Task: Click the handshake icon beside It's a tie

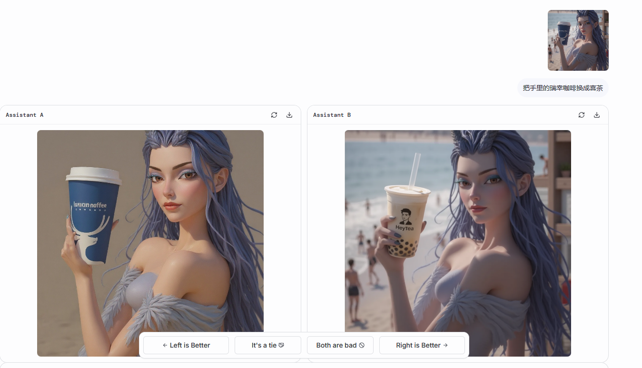Action: [281, 345]
